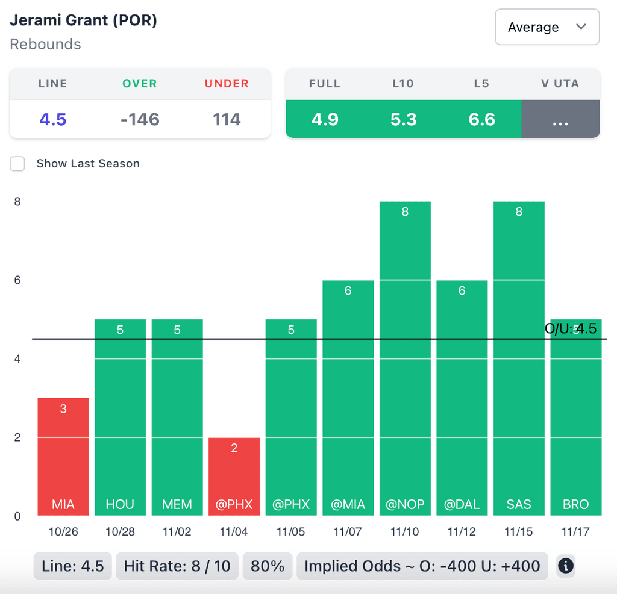Select the FULL season average tab

click(325, 119)
